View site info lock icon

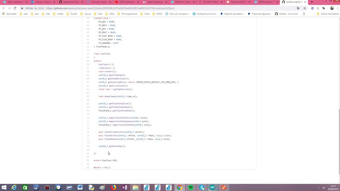22,8
